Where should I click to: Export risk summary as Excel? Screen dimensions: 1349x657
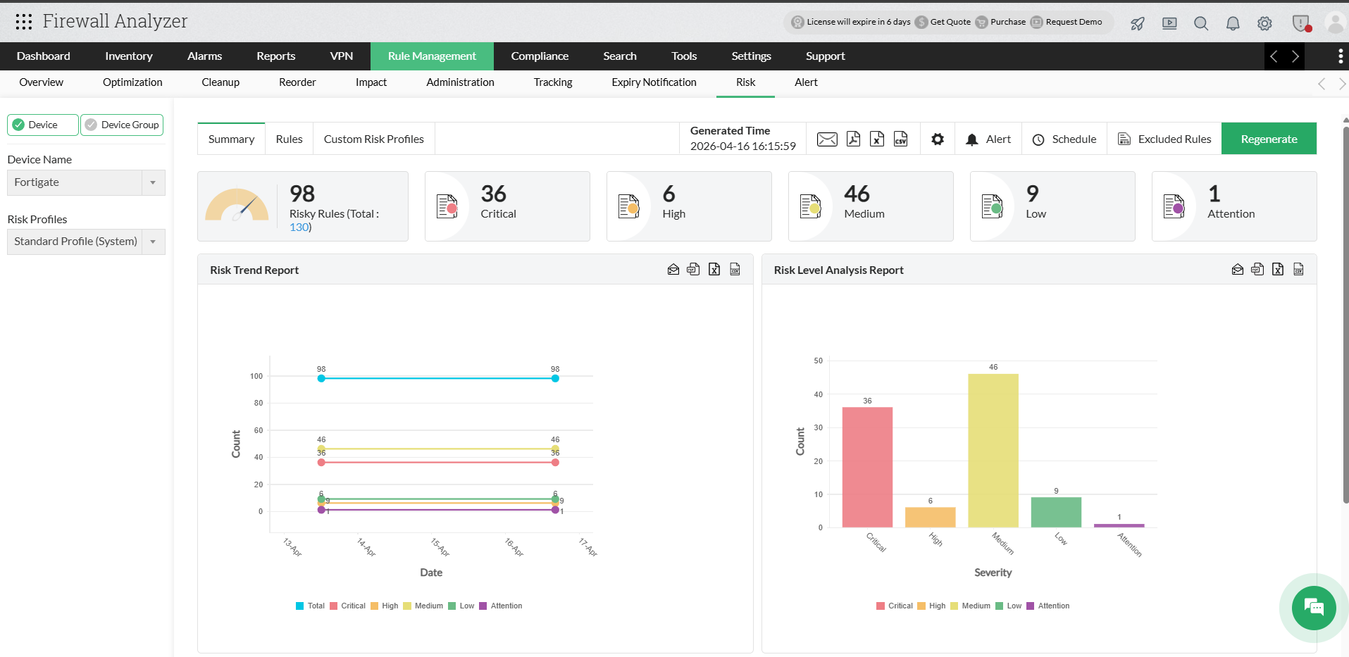877,139
